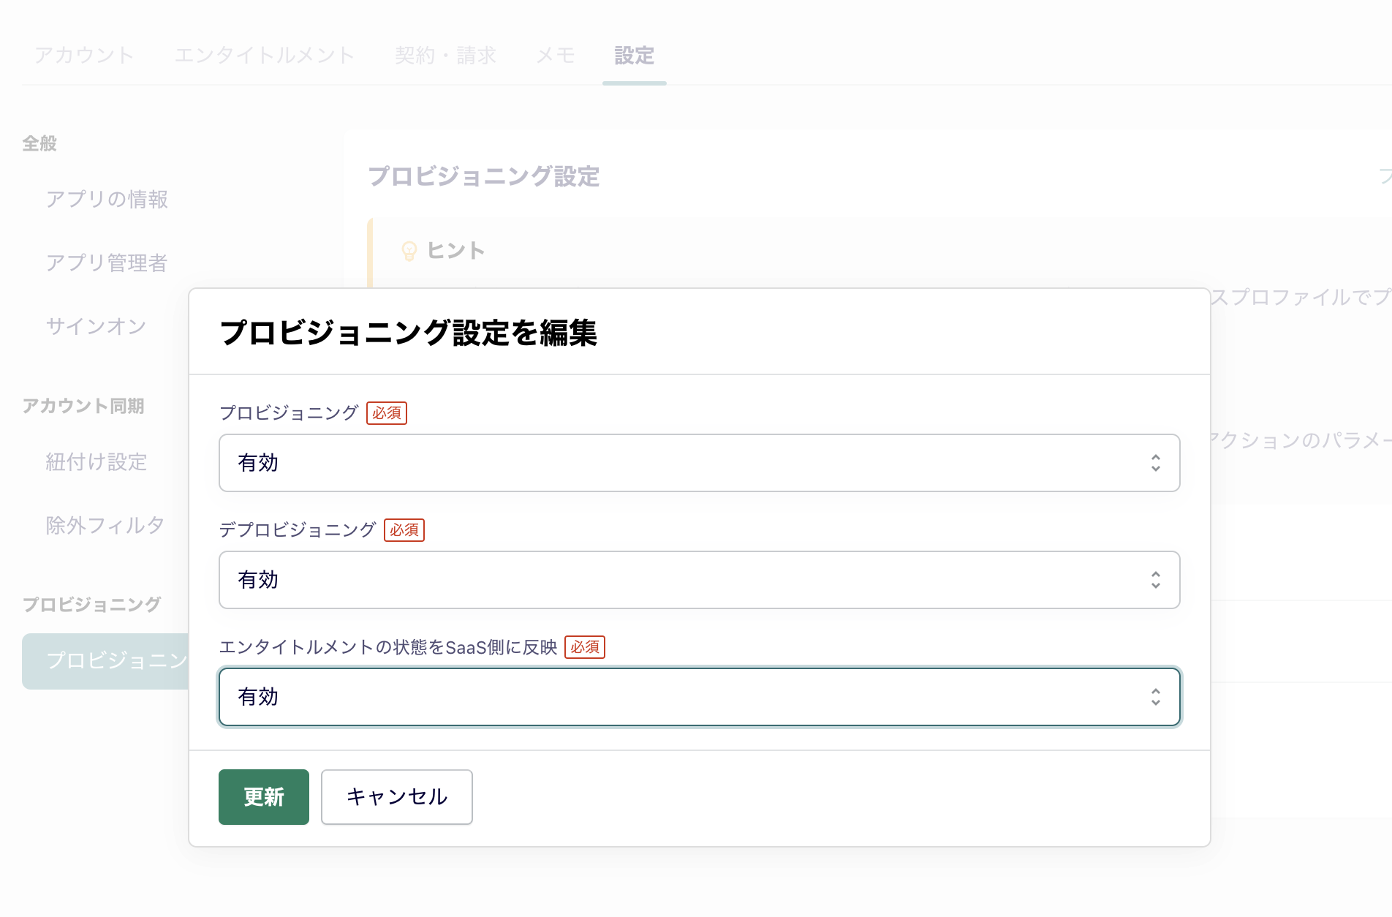This screenshot has width=1392, height=917.
Task: Click the arrows in the SaaS側に反映 select
Action: point(1155,697)
